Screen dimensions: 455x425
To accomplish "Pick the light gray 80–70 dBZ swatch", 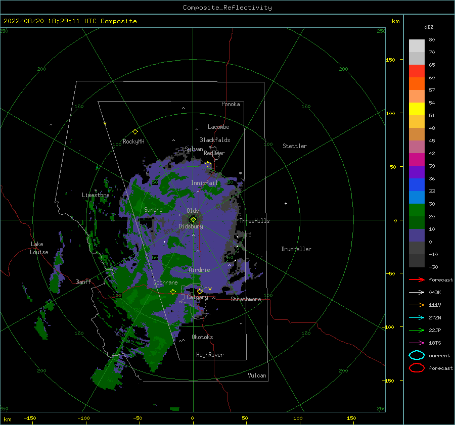I will [x=417, y=46].
